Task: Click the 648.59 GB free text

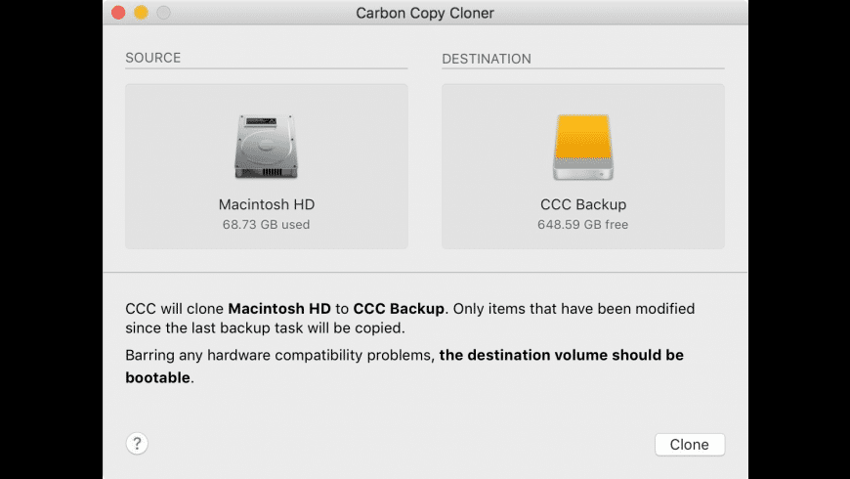Action: [x=582, y=225]
